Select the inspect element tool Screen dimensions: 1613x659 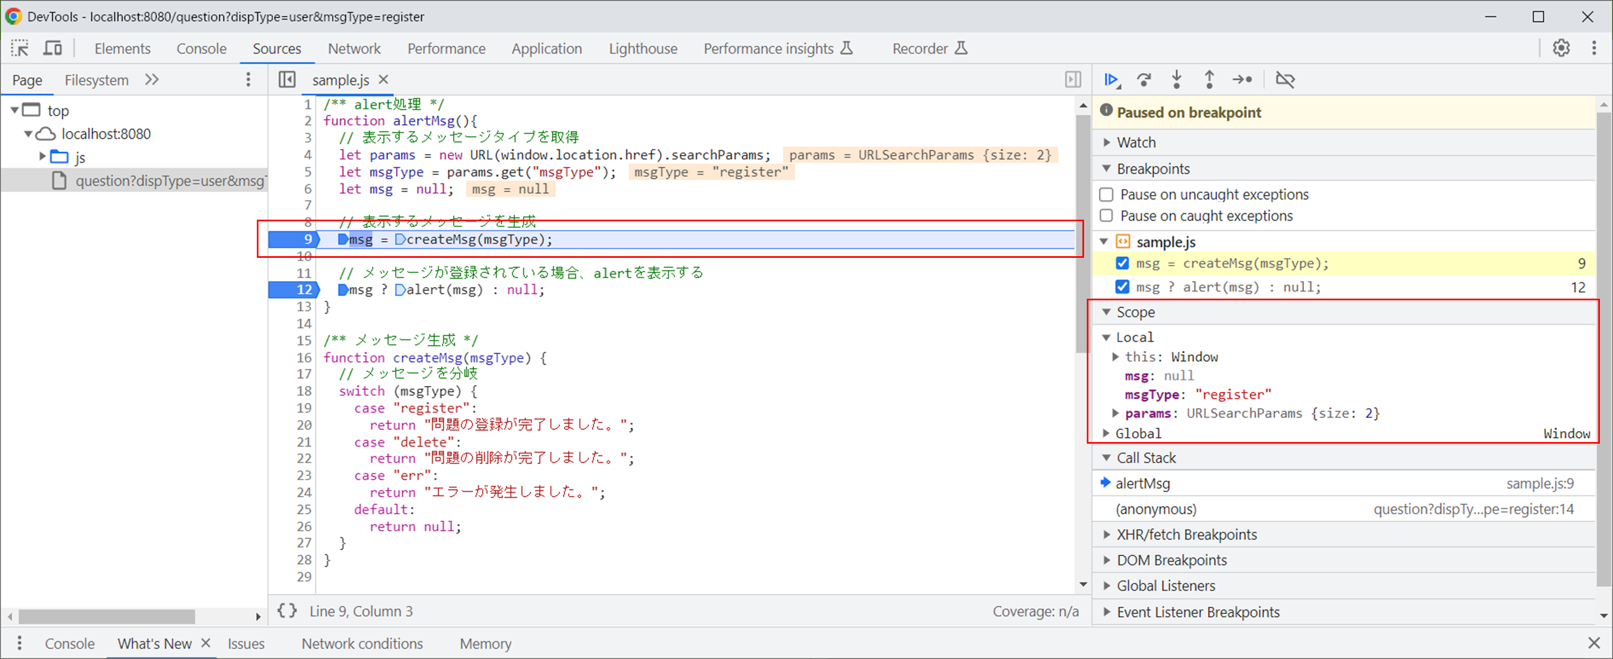[20, 47]
